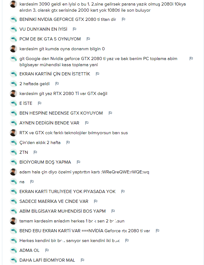Flag the 'git Google dan Nvidia' comment
The height and width of the screenshot is (265, 204).
coord(191,59)
